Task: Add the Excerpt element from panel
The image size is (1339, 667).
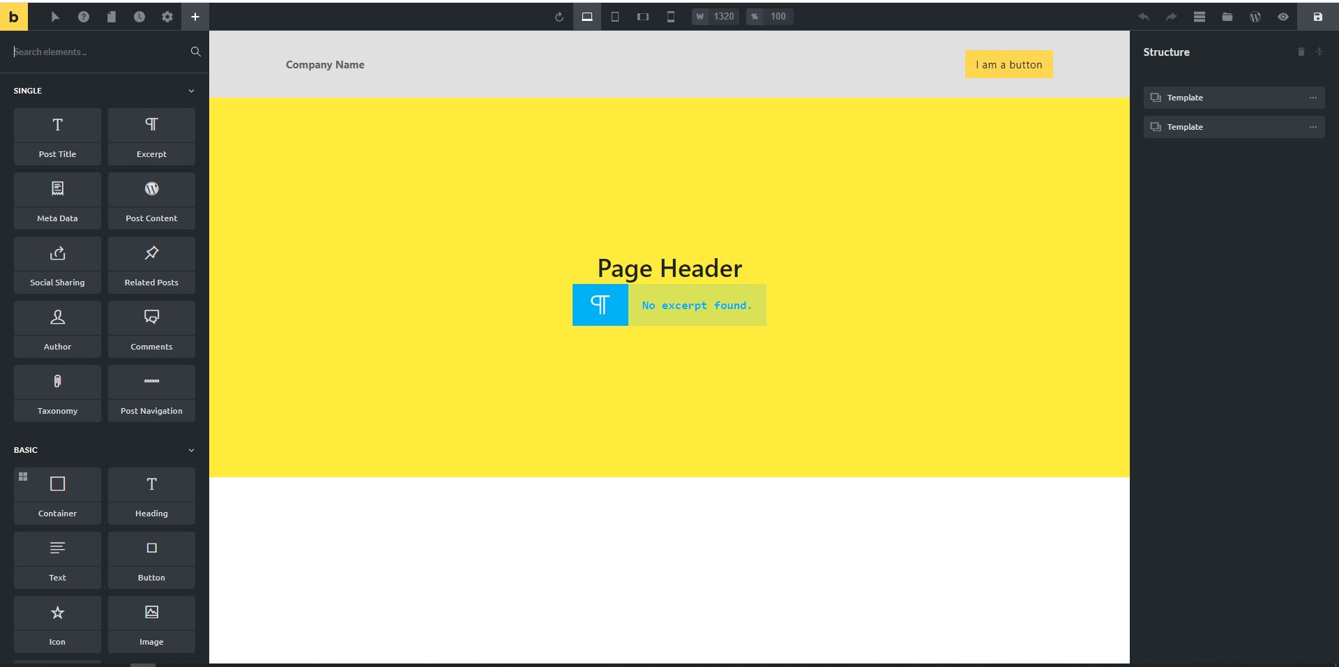Action: coord(151,137)
